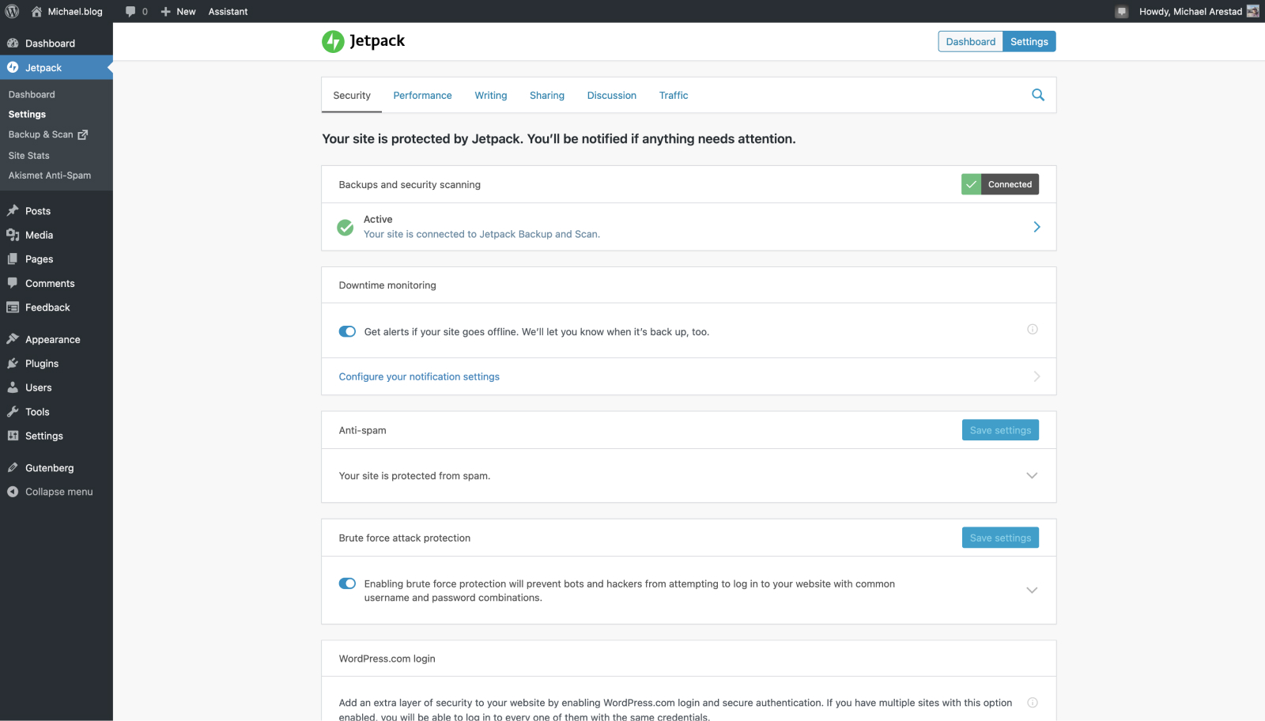Open the comments bubble icon in admin bar
This screenshot has height=721, width=1265.
130,11
